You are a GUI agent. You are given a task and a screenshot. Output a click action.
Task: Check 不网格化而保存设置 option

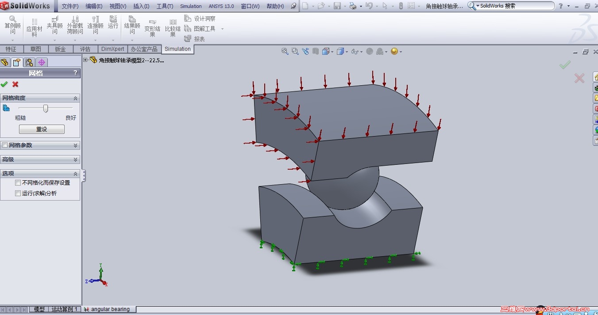18,182
